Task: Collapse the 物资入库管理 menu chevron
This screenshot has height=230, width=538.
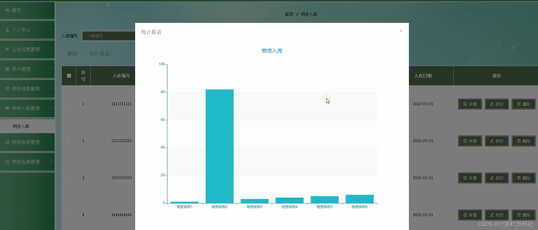Action: coord(51,108)
